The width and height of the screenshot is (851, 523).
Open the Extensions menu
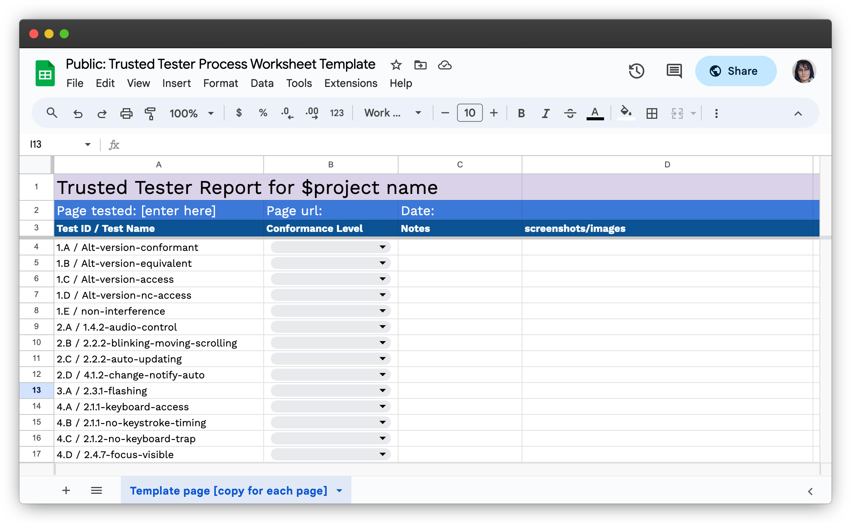point(350,83)
